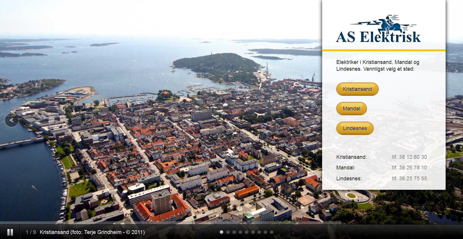
Task: Jump to the sixth slide dot
Action: click(x=253, y=232)
